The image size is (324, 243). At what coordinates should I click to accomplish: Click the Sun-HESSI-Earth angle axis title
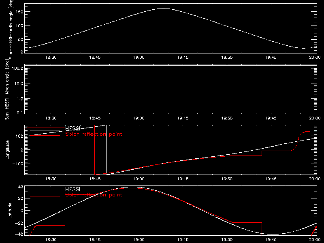tap(11, 30)
